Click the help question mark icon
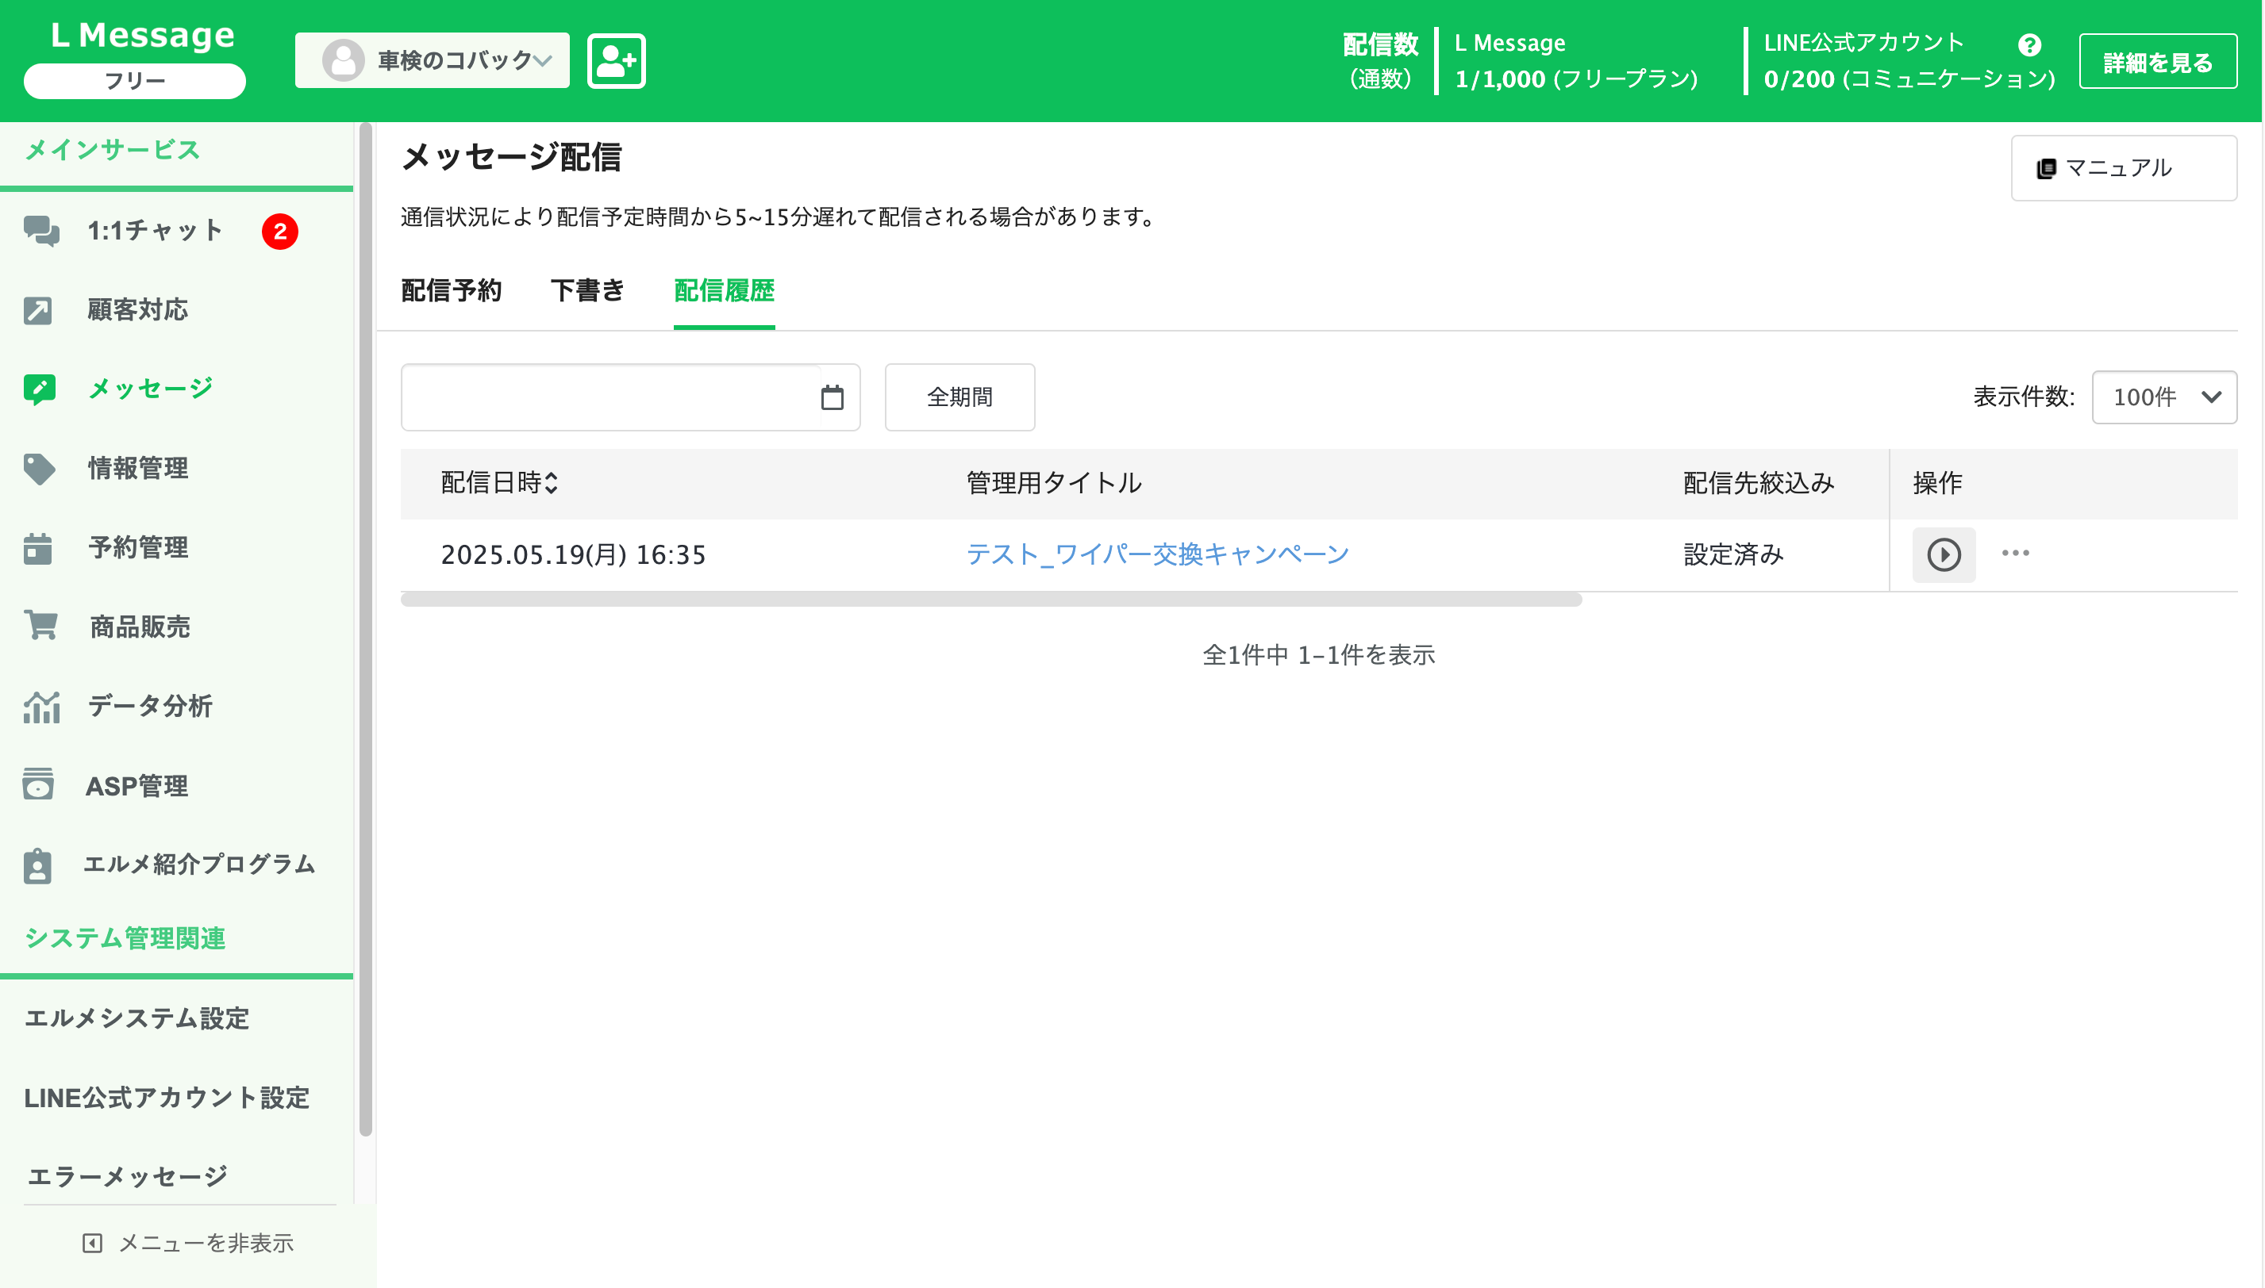Viewport: 2265px width, 1288px height. (2029, 45)
